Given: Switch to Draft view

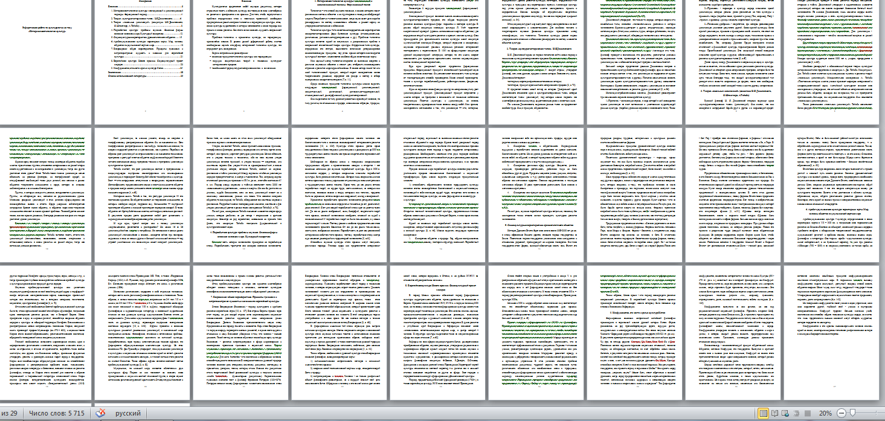Looking at the screenshot, I should (x=808, y=413).
